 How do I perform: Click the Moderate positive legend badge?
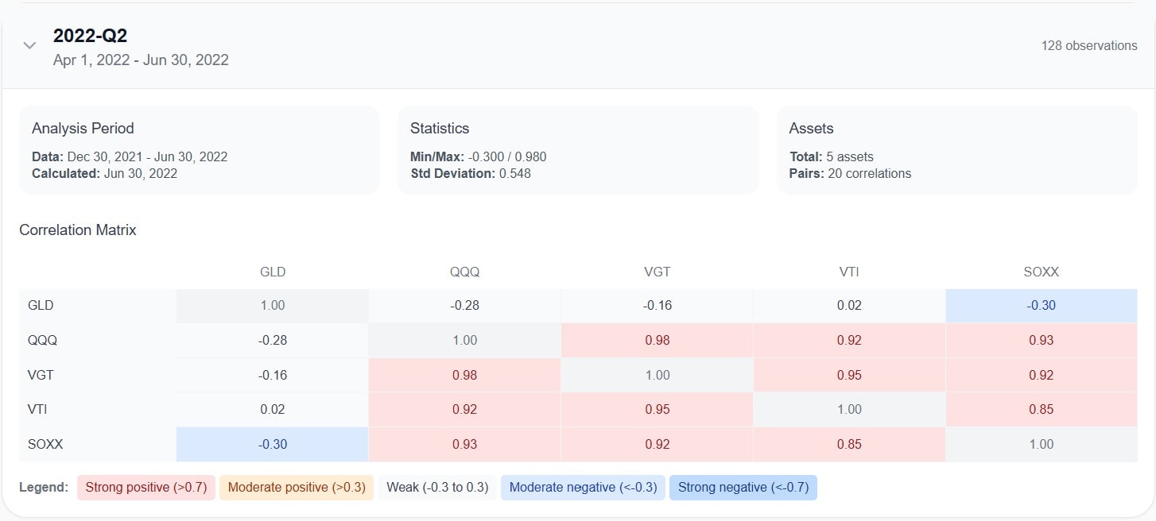click(296, 487)
